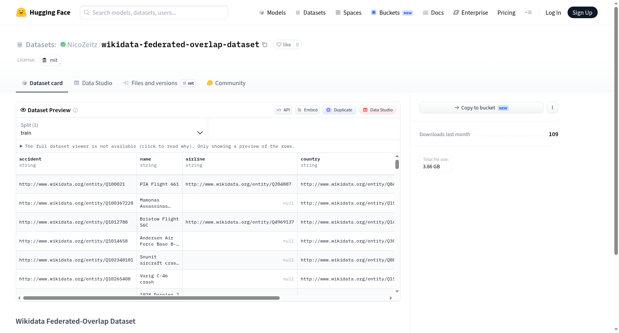The height and width of the screenshot is (333, 619).
Task: Click the Total file size 3.86 GB box
Action: (436, 163)
